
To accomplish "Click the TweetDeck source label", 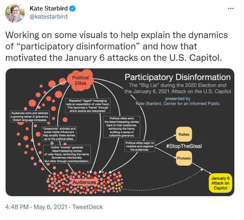I will pos(88,207).
